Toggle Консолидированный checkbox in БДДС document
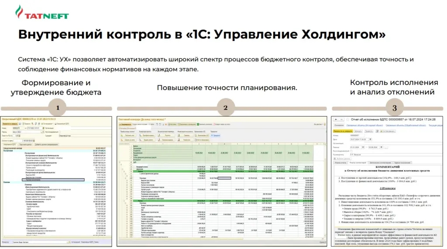This screenshot has width=447, height=249. point(60,132)
